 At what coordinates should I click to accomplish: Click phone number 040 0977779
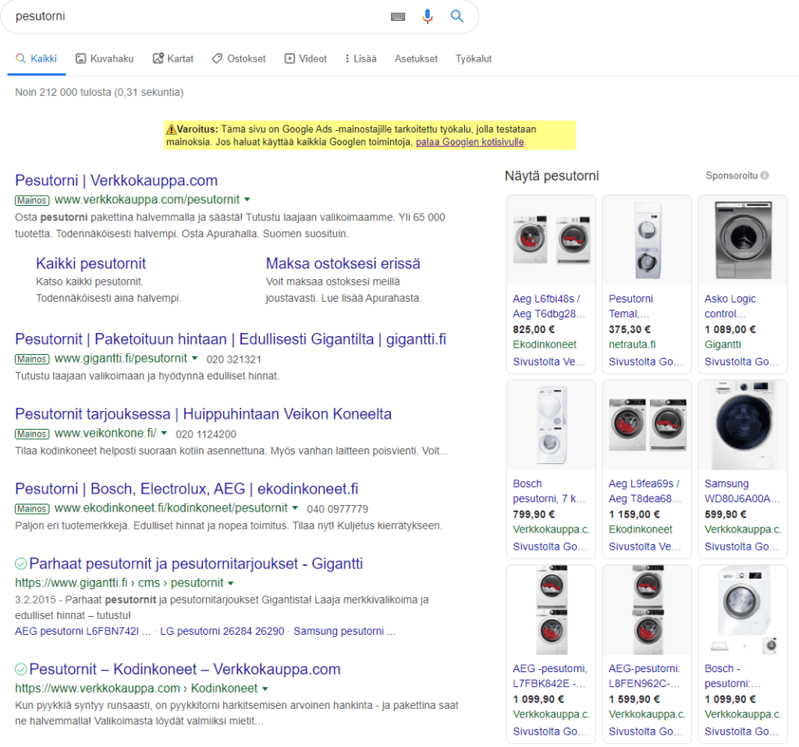tap(337, 509)
